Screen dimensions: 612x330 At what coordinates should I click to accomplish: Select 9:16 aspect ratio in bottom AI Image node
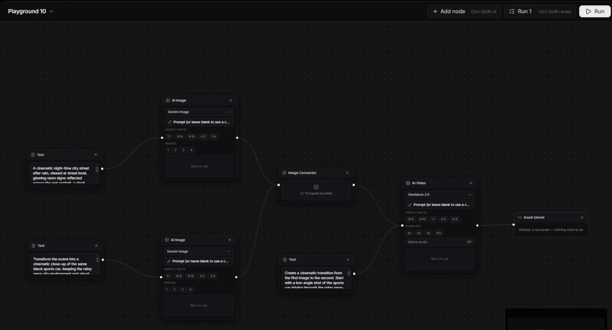pos(191,276)
